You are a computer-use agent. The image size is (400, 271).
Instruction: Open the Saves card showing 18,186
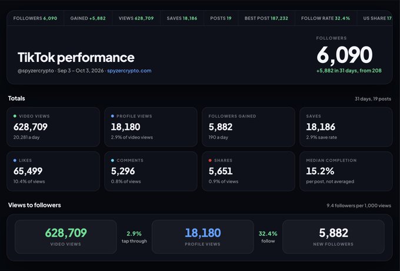346,127
